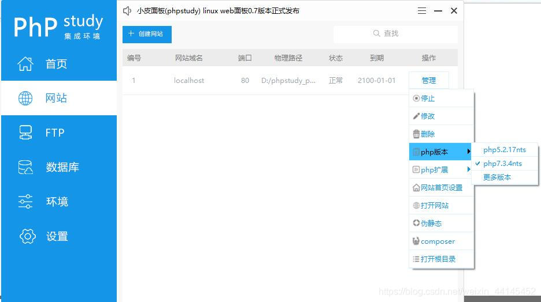
Task: Open settings via the gear icon
Action: 27,236
